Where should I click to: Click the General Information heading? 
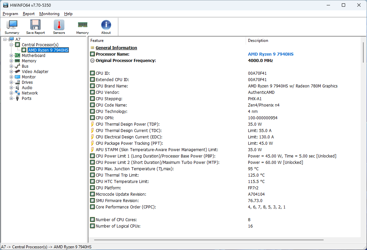tap(116, 48)
